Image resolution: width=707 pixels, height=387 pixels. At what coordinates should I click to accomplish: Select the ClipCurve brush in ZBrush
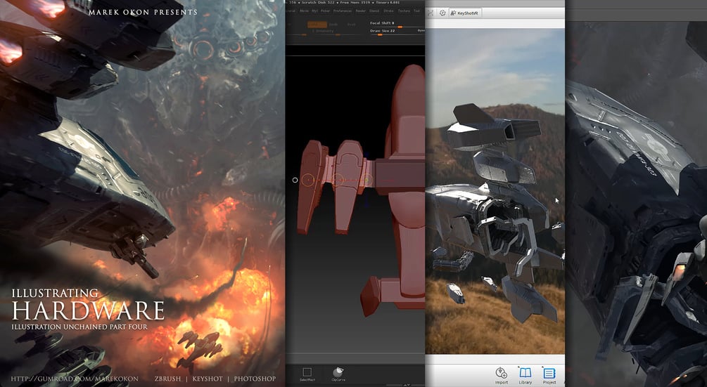(x=338, y=374)
